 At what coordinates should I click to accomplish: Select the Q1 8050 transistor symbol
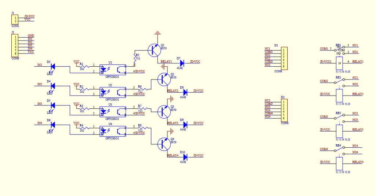click(154, 50)
